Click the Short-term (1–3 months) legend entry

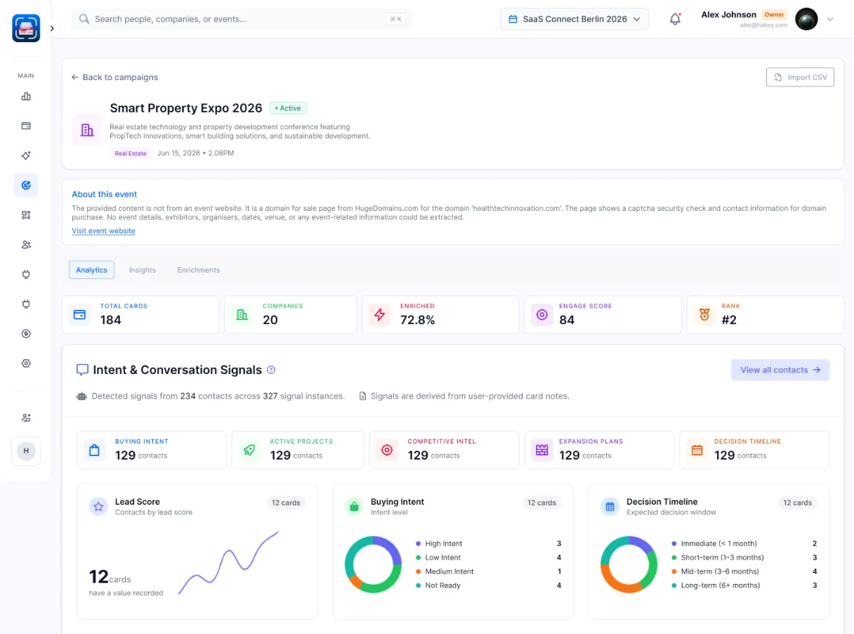(x=744, y=557)
